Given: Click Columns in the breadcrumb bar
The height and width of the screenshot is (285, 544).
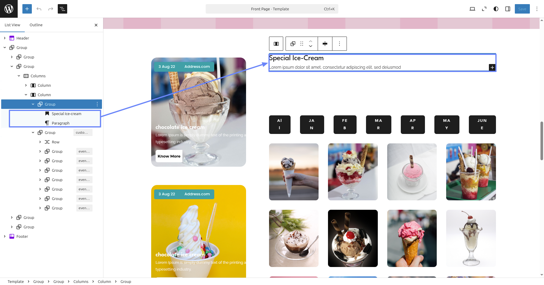Looking at the screenshot, I should point(81,281).
